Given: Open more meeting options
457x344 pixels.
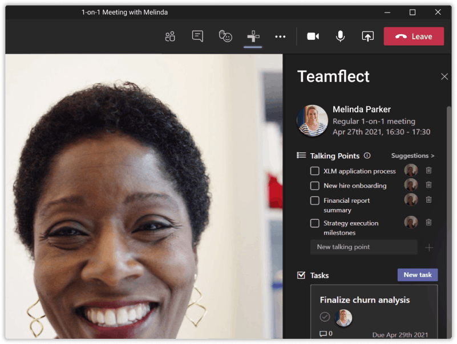Looking at the screenshot, I should (280, 36).
